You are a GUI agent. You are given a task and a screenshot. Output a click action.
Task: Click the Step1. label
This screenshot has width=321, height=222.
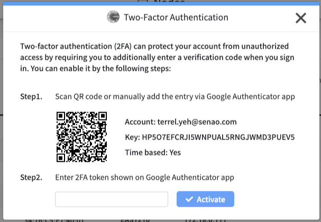[x=31, y=97]
